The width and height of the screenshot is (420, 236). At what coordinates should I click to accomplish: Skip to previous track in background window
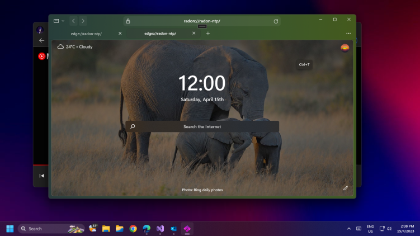tap(42, 176)
